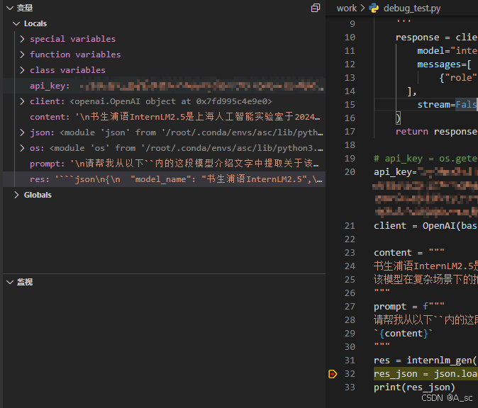Collapse all variables using top-right panel icon
The width and height of the screenshot is (478, 408).
(x=316, y=8)
